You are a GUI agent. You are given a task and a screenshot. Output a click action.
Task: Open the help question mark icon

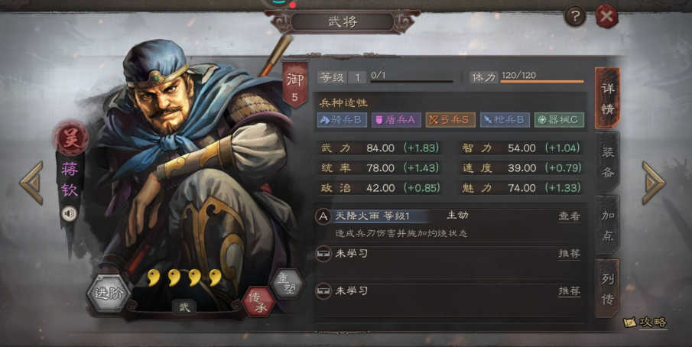574,17
